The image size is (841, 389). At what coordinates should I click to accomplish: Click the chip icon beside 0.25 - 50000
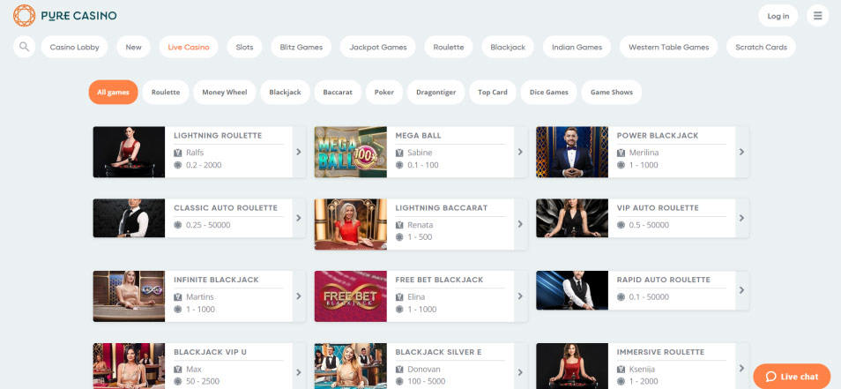(x=178, y=225)
